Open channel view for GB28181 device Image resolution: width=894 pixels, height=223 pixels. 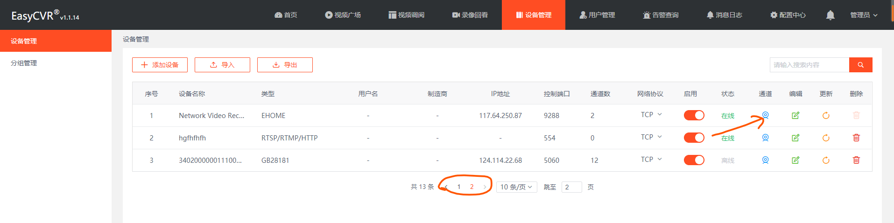point(765,160)
